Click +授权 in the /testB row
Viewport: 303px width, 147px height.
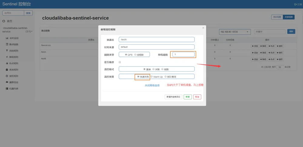point(280,59)
